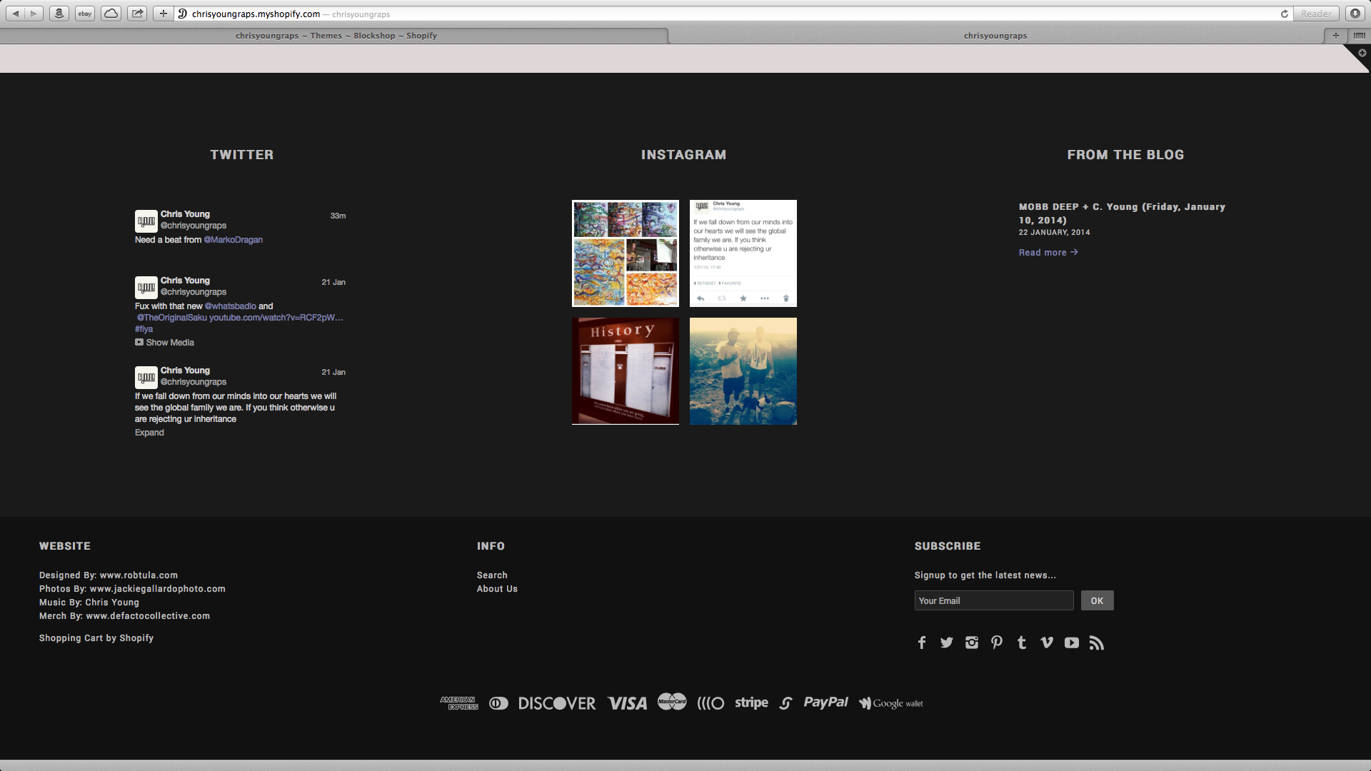The image size is (1371, 771).
Task: Open the History Instagram thumbnail
Action: pyautogui.click(x=626, y=371)
